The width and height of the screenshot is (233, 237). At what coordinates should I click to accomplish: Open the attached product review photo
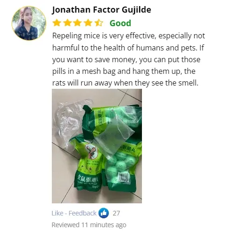click(x=97, y=146)
